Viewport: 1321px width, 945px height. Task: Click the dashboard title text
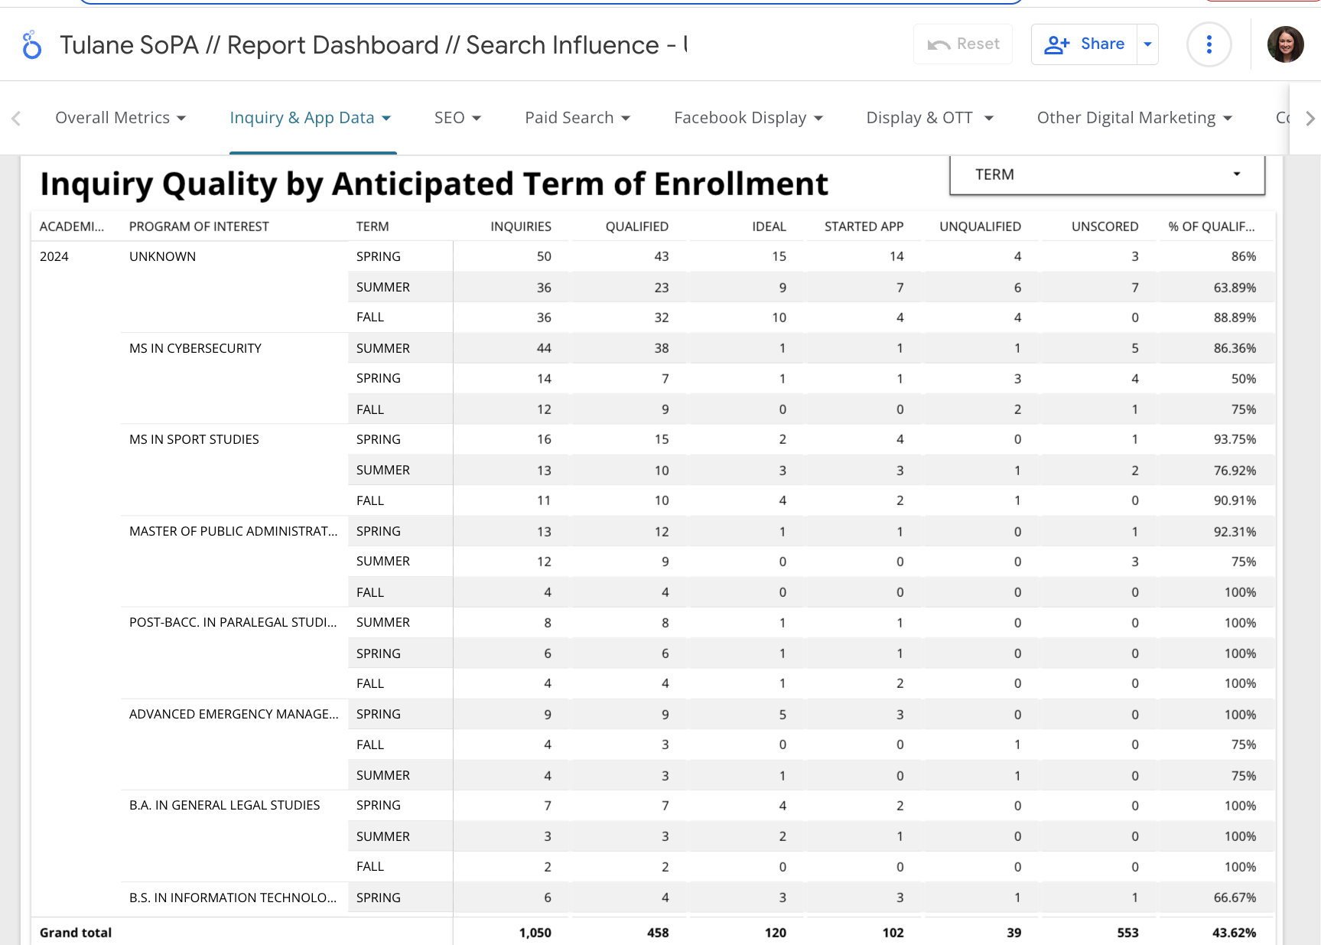click(x=373, y=45)
